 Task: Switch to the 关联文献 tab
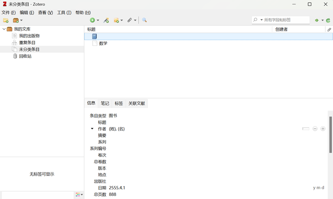(x=137, y=103)
